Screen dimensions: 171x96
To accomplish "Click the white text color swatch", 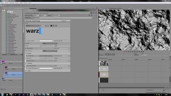I will (46, 41).
